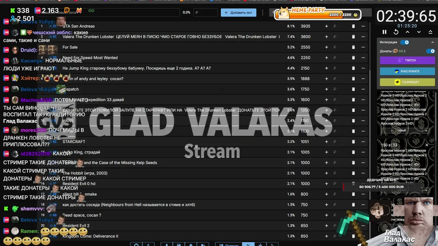Toggle the Донаты switch

[430, 51]
